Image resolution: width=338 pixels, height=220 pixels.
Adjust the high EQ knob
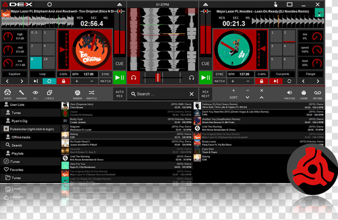click(8, 37)
